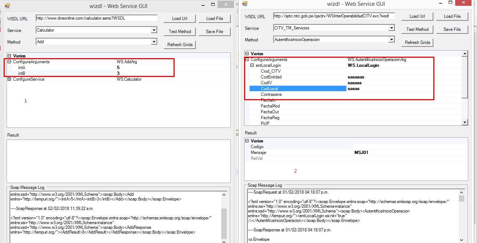
Task: Collapse the Varios category in Result grid
Action: [247, 141]
